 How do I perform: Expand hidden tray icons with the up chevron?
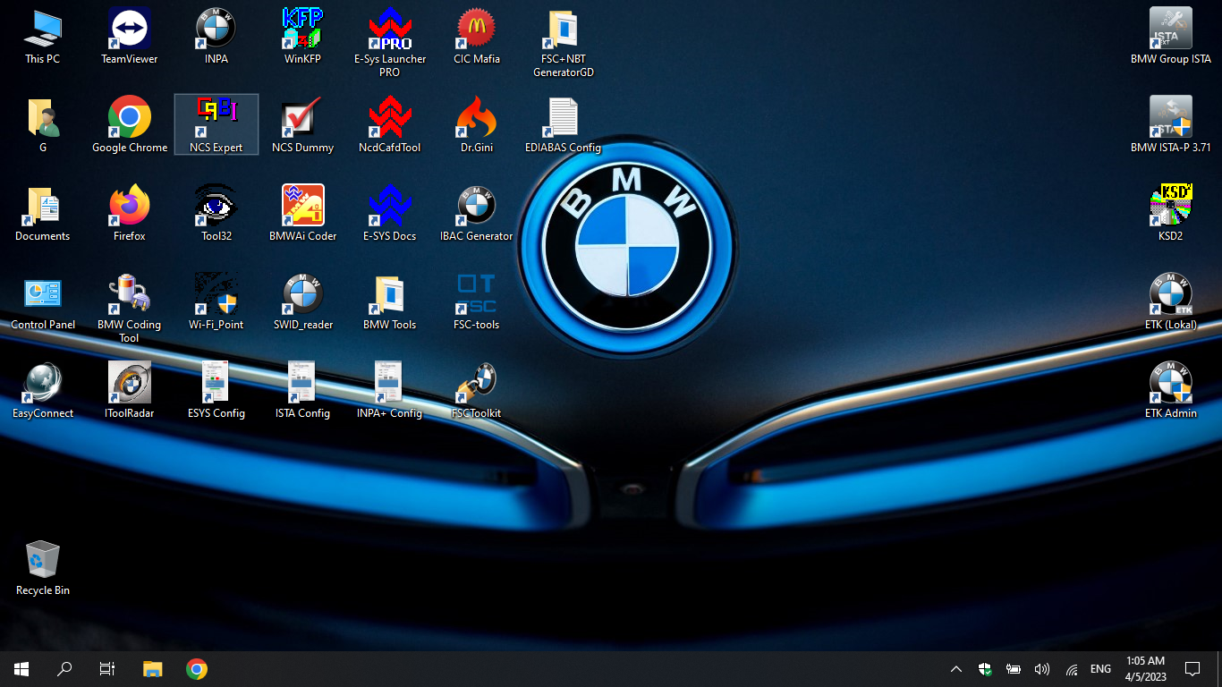(955, 668)
